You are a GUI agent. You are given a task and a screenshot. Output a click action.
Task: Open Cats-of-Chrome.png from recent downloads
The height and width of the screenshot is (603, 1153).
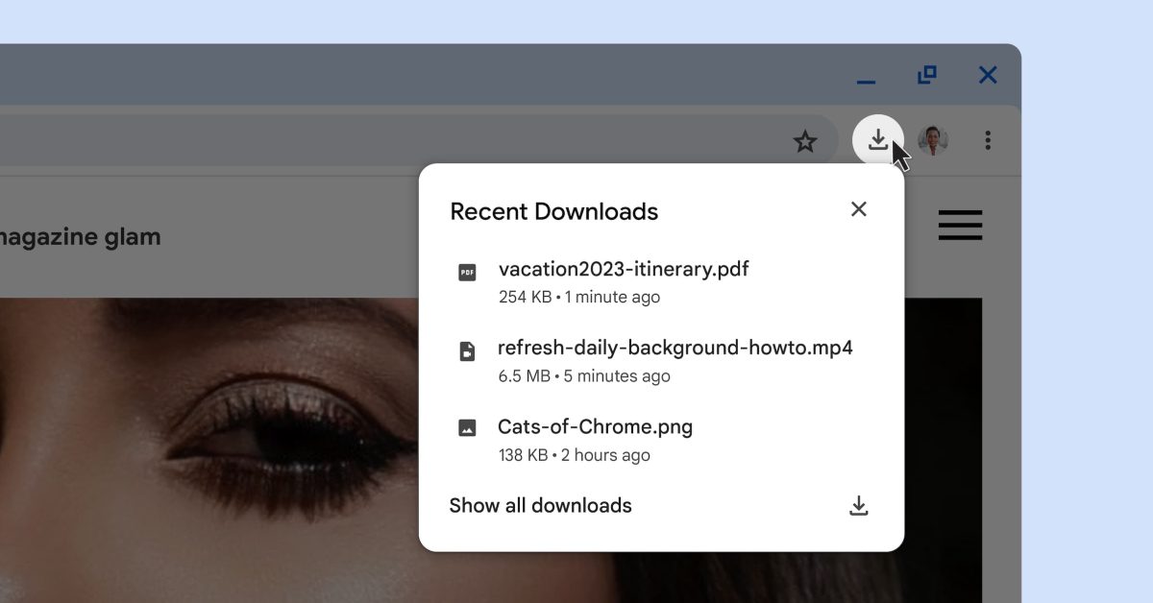(x=596, y=426)
